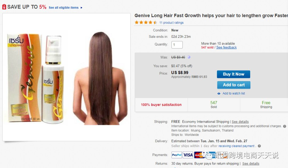Click the VISA payment icon

point(188,155)
